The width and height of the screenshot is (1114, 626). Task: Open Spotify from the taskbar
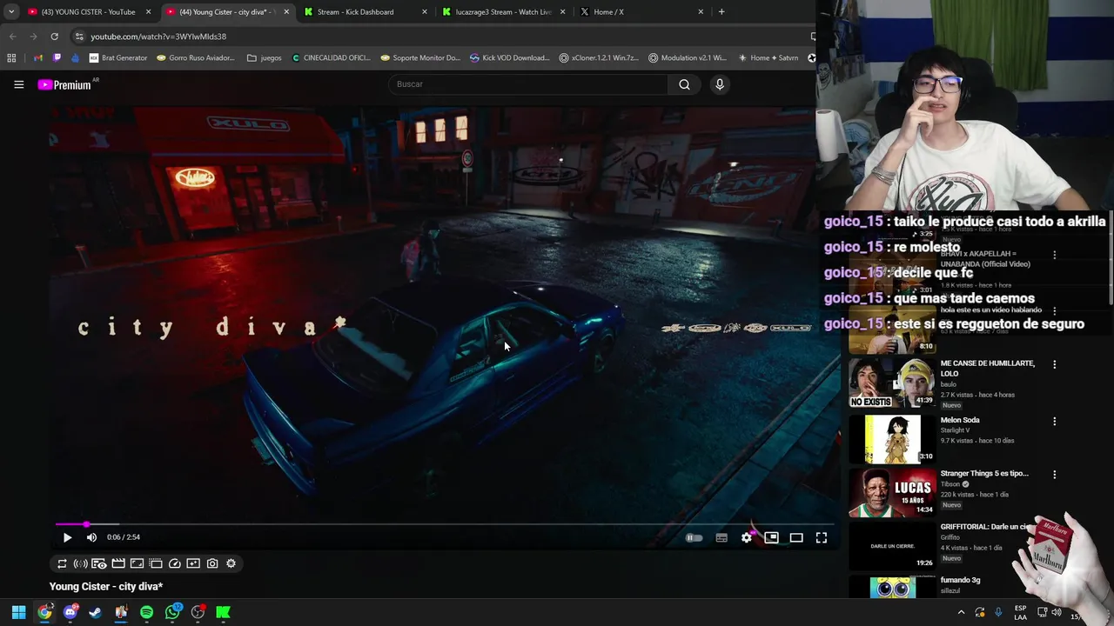(x=146, y=612)
